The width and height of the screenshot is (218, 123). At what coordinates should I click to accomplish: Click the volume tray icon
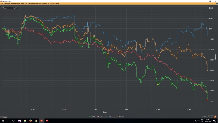[x=198, y=121]
